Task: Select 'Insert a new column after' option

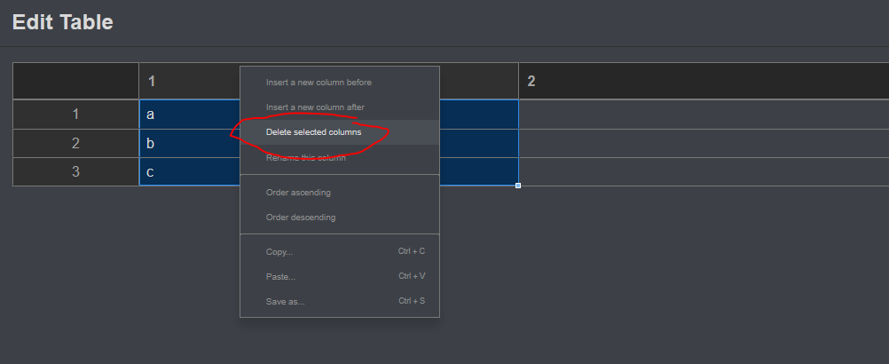Action: tap(315, 107)
